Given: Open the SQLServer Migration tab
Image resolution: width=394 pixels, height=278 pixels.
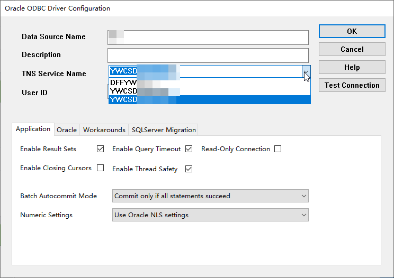Looking at the screenshot, I should click(x=163, y=130).
